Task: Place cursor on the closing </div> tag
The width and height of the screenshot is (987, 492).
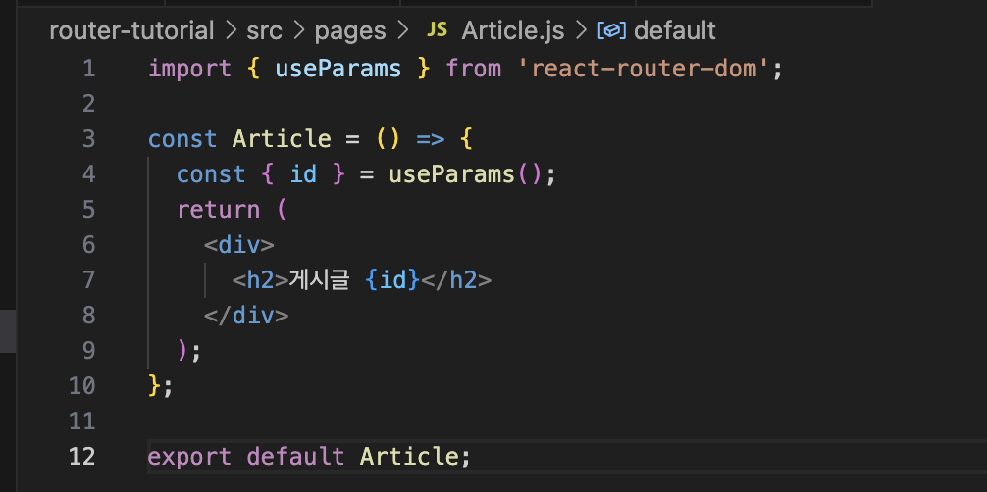Action: (x=246, y=315)
